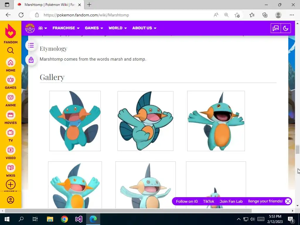Click Follow on IG link
The width and height of the screenshot is (300, 225).
pyautogui.click(x=187, y=201)
